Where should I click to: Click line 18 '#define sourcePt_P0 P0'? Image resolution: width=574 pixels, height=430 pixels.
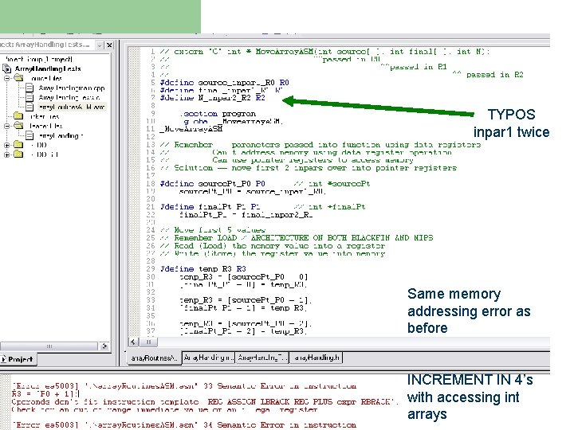pos(212,184)
